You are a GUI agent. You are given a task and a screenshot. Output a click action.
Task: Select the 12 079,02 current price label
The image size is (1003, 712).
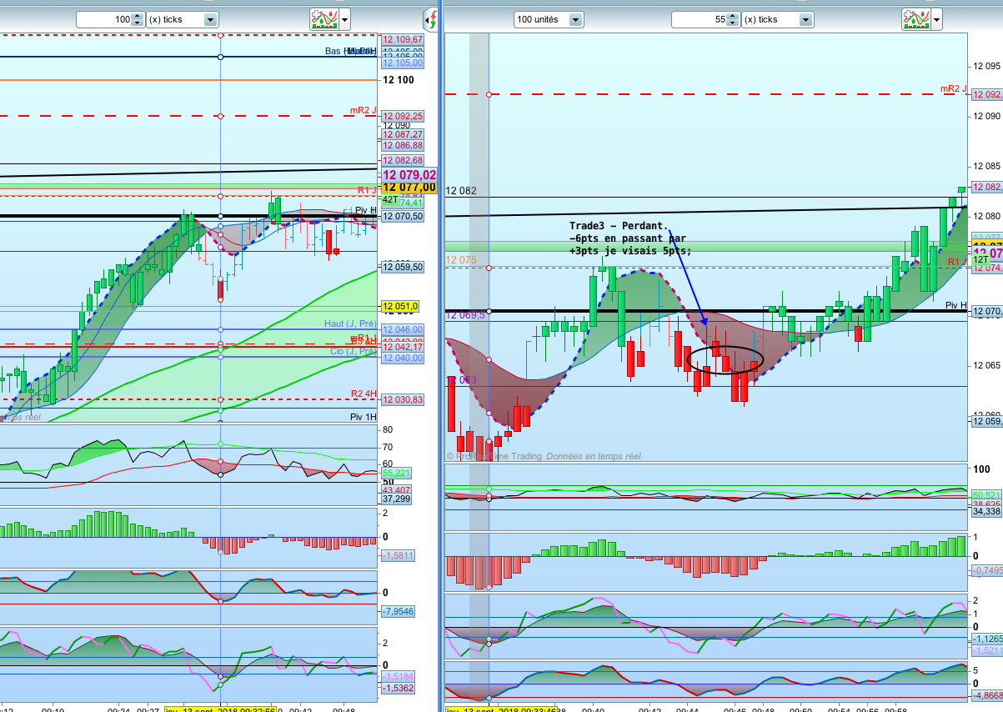coord(409,175)
